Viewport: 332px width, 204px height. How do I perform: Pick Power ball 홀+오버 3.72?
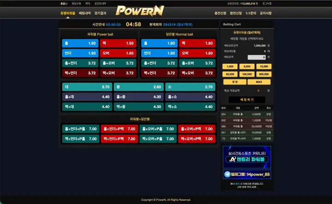[118, 63]
